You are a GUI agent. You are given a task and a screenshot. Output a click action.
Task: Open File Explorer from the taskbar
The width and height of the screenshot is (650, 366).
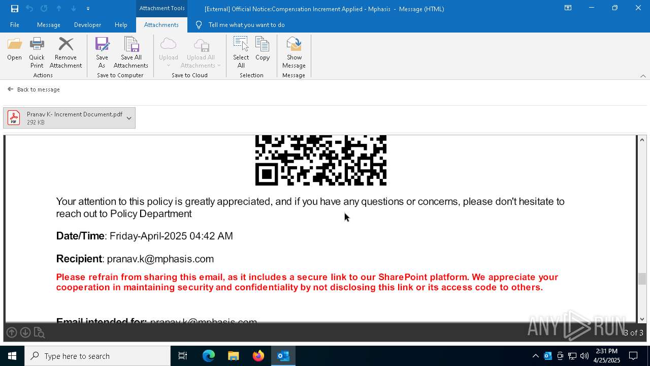click(x=234, y=356)
